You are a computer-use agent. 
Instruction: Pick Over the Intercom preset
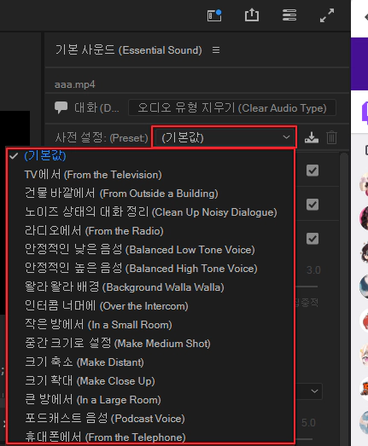151,306
